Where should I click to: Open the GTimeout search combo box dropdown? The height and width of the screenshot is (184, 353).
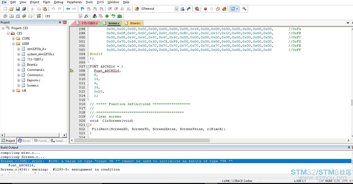point(176,9)
